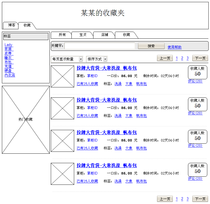The width and height of the screenshot is (210, 204).
Task: Select the 洗澡 tag on the first item
Action: click(x=118, y=84)
